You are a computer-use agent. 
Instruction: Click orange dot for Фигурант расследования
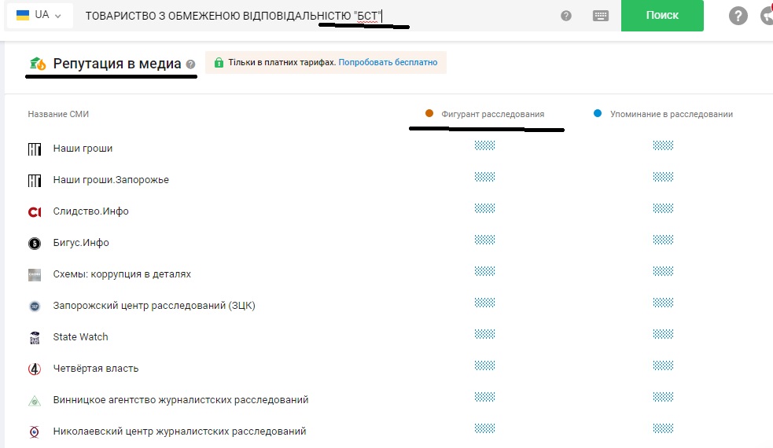tap(429, 114)
